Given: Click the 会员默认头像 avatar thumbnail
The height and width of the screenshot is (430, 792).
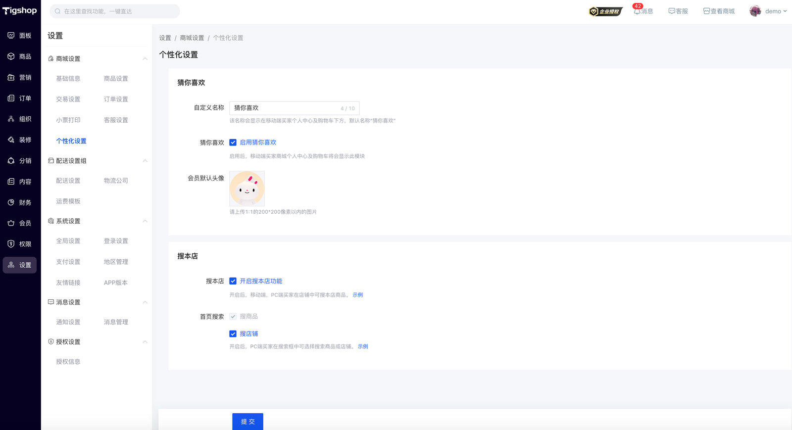Looking at the screenshot, I should click(247, 189).
